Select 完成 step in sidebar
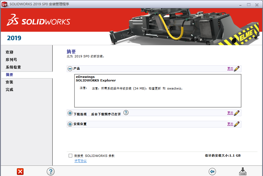 (9, 90)
